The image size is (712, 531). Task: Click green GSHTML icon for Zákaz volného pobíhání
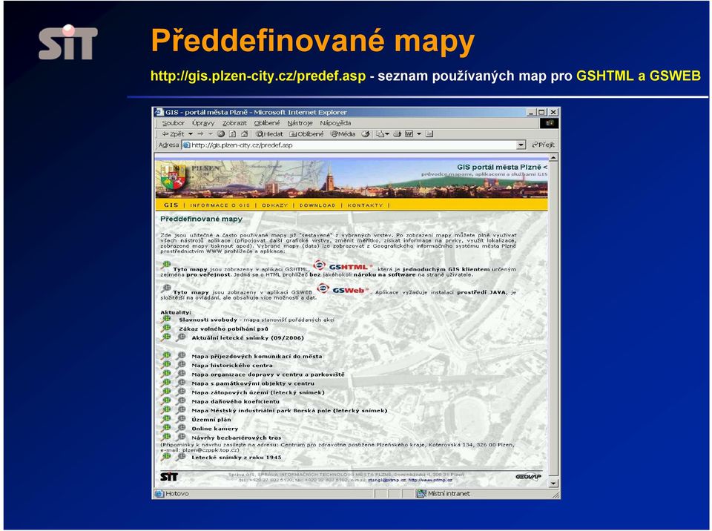(166, 329)
